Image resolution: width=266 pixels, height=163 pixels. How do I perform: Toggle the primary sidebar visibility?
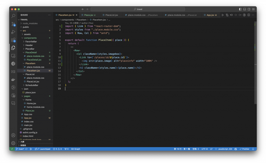[x=240, y=9]
